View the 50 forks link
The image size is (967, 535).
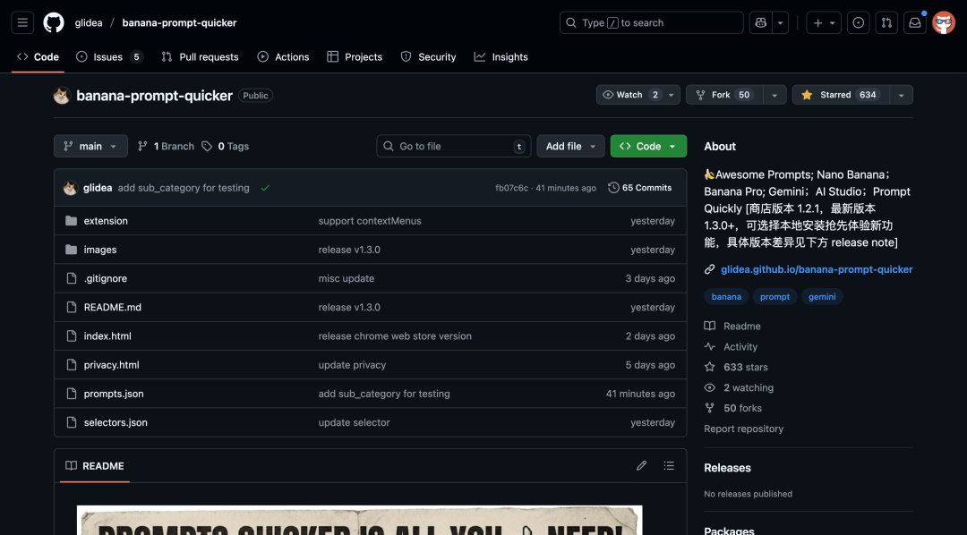(x=732, y=408)
